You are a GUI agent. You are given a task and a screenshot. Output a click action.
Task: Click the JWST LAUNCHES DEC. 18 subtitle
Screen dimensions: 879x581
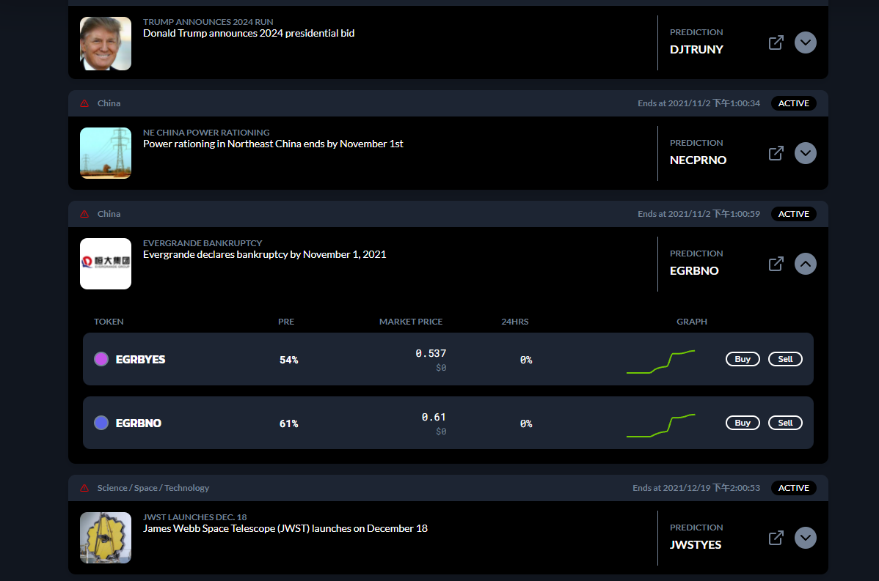[x=194, y=518]
